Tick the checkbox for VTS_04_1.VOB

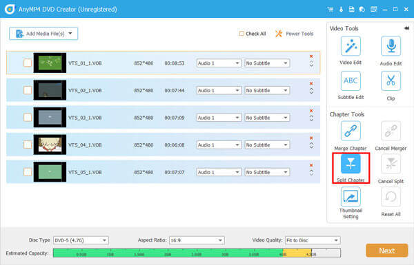click(x=28, y=145)
